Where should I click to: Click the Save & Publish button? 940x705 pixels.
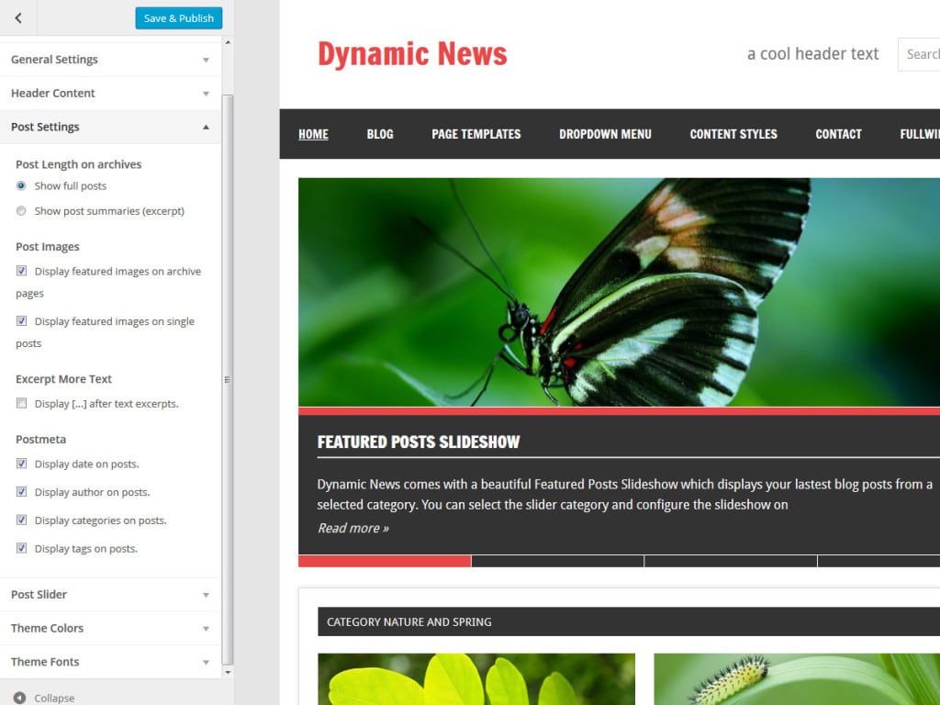click(x=178, y=17)
